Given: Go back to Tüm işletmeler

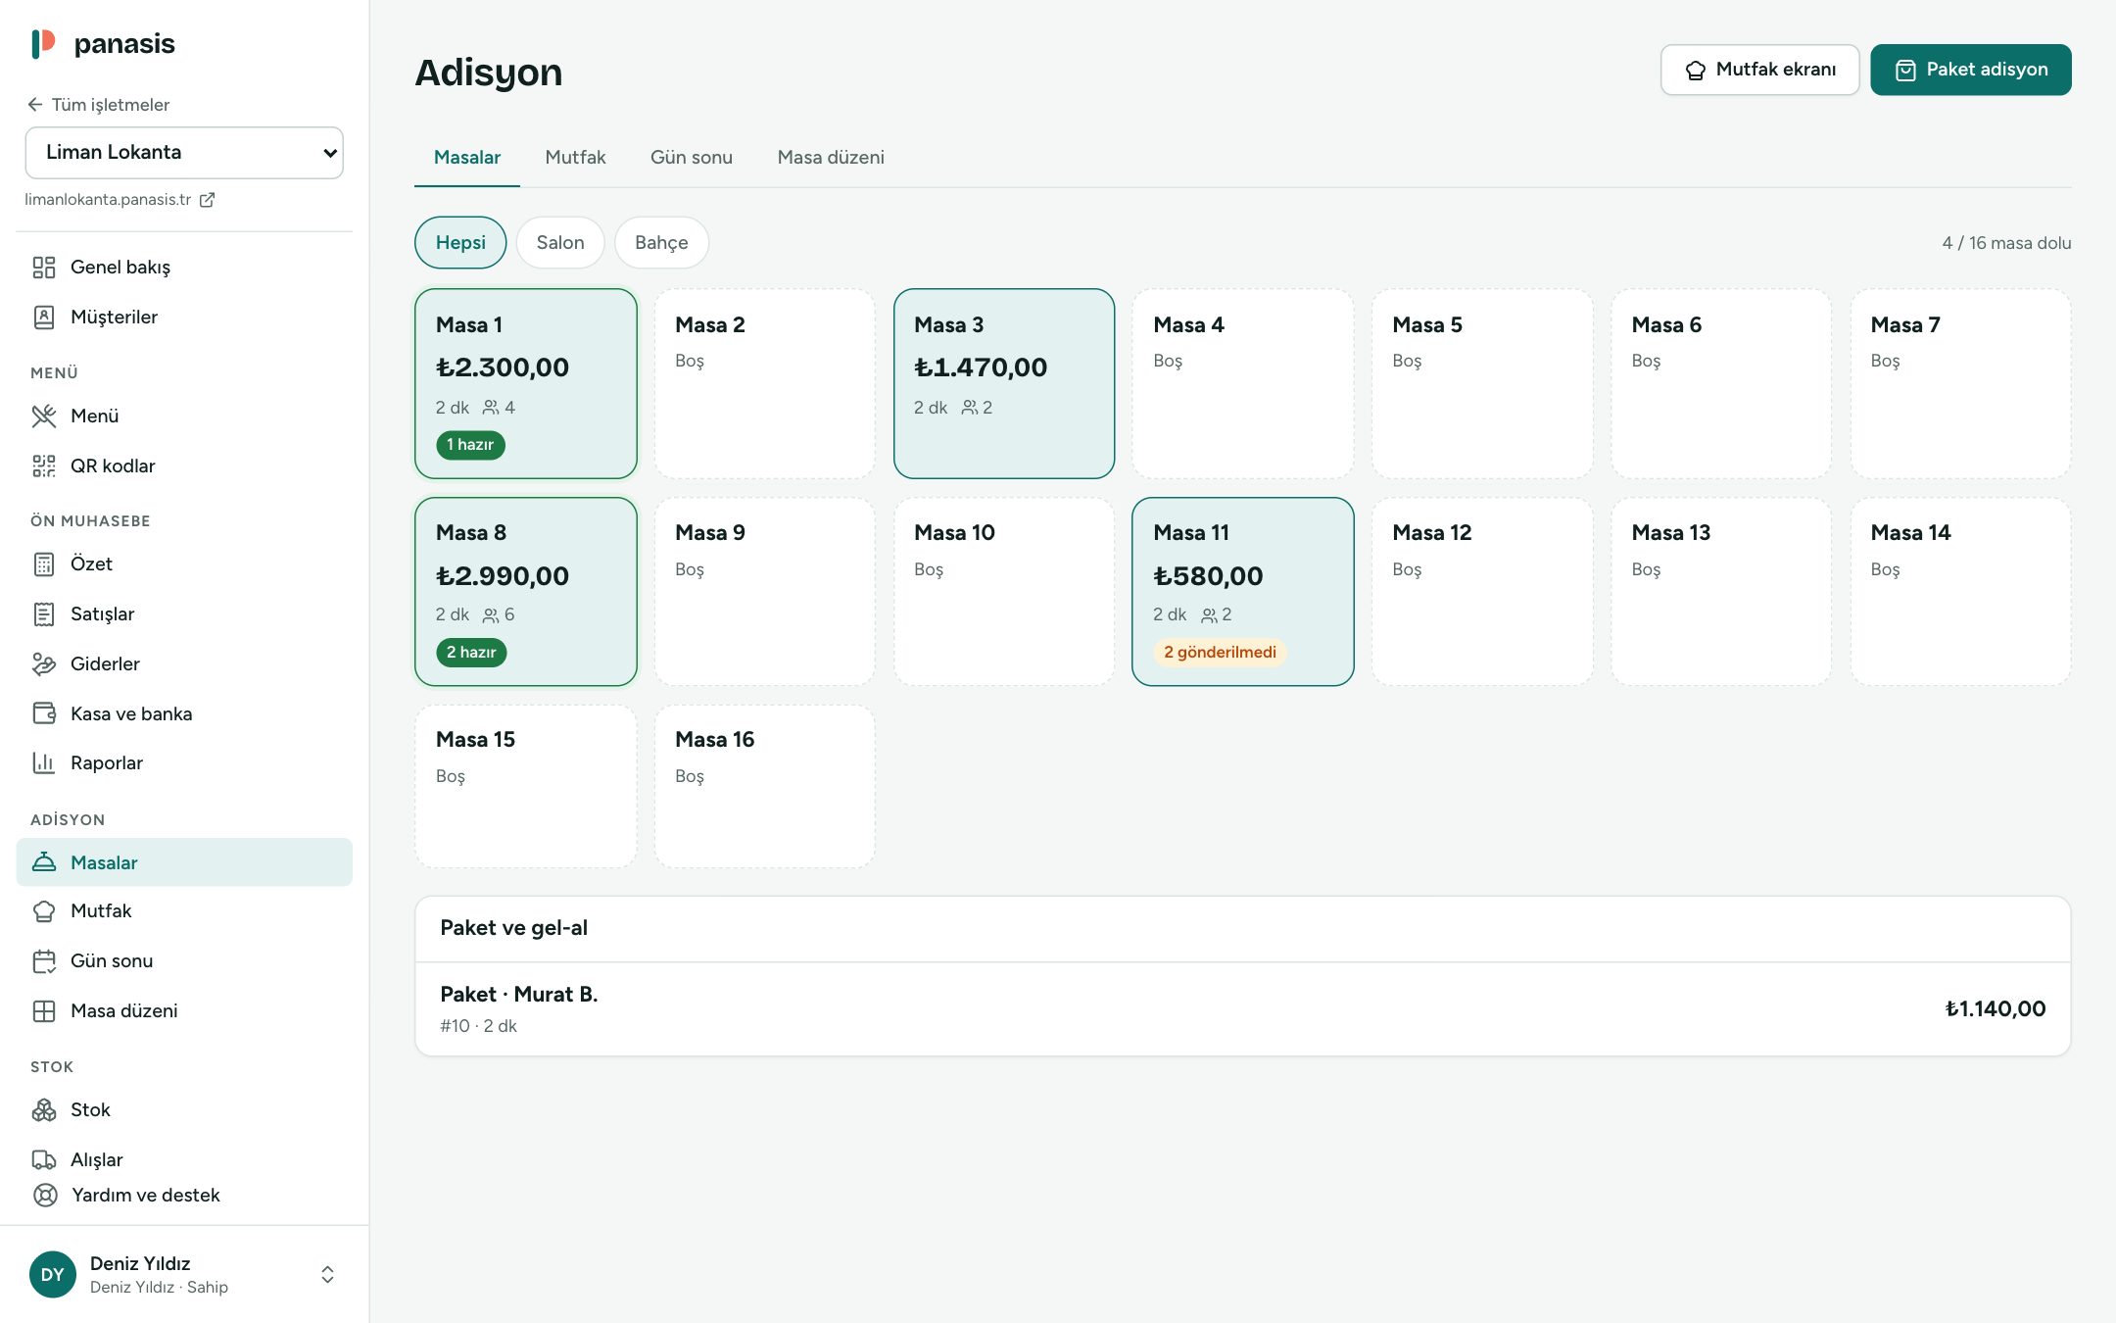Looking at the screenshot, I should pos(99,105).
